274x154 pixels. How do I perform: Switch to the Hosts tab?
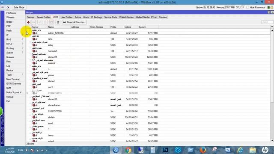coord(86,17)
